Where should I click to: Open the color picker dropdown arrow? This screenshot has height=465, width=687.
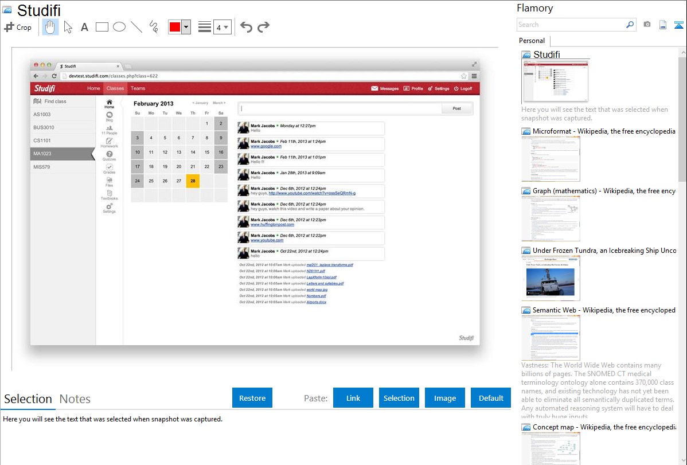point(186,27)
